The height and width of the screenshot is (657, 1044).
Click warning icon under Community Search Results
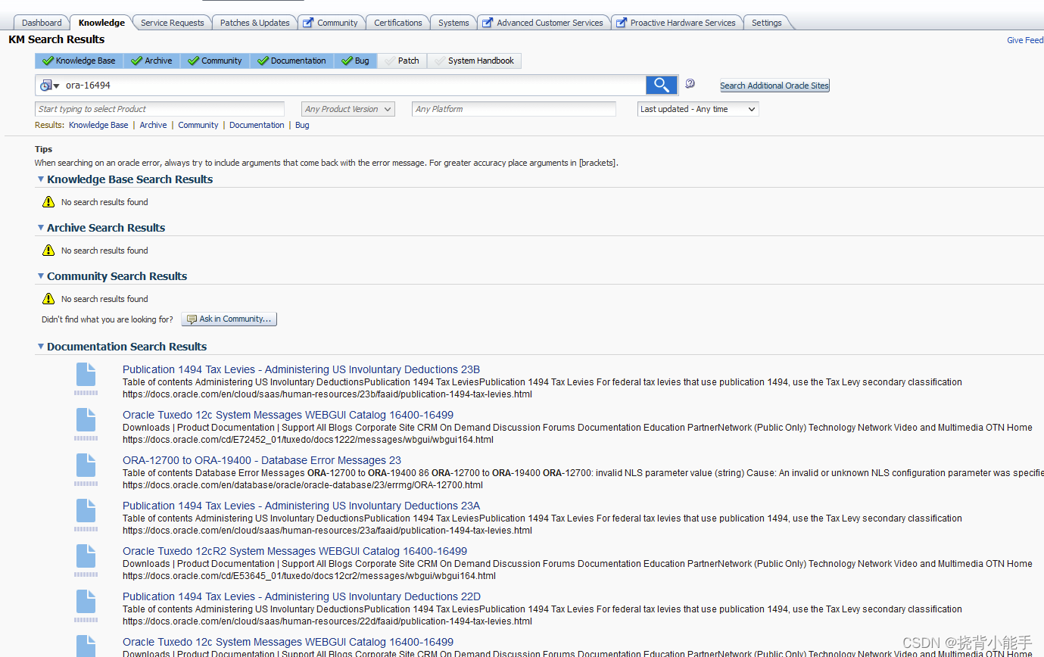(48, 298)
